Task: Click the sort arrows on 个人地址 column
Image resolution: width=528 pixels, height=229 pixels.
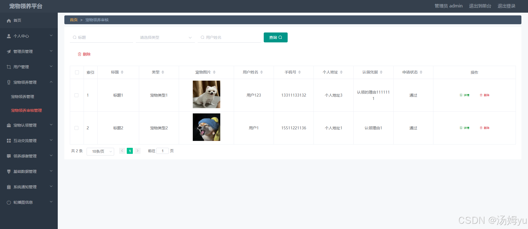Action: pyautogui.click(x=341, y=72)
